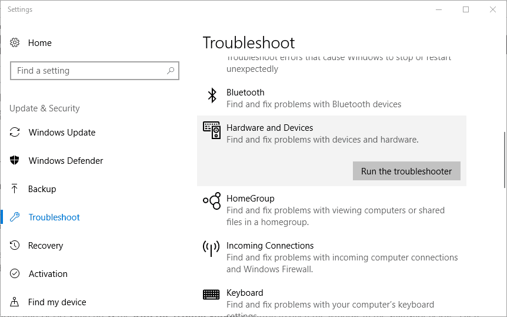Click the vertical scrollbar thumb on the right
The width and height of the screenshot is (507, 317).
(505, 160)
